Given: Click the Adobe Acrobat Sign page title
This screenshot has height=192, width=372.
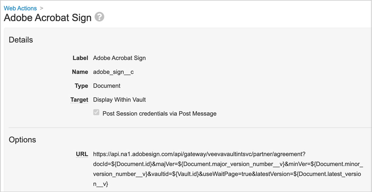Looking at the screenshot, I should [47, 18].
